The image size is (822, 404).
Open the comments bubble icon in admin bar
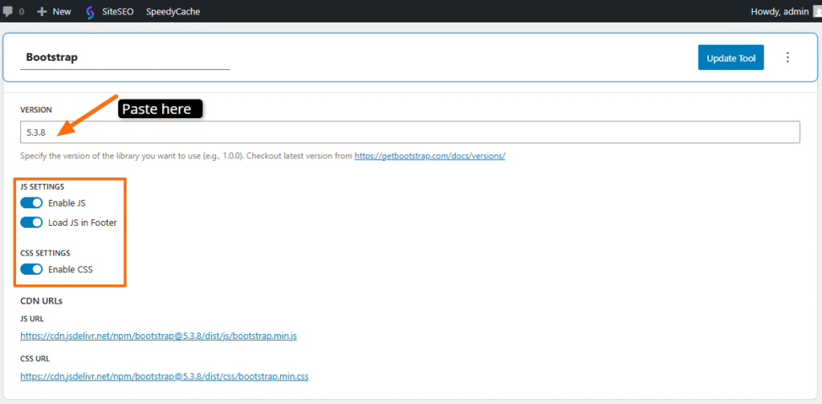7,11
